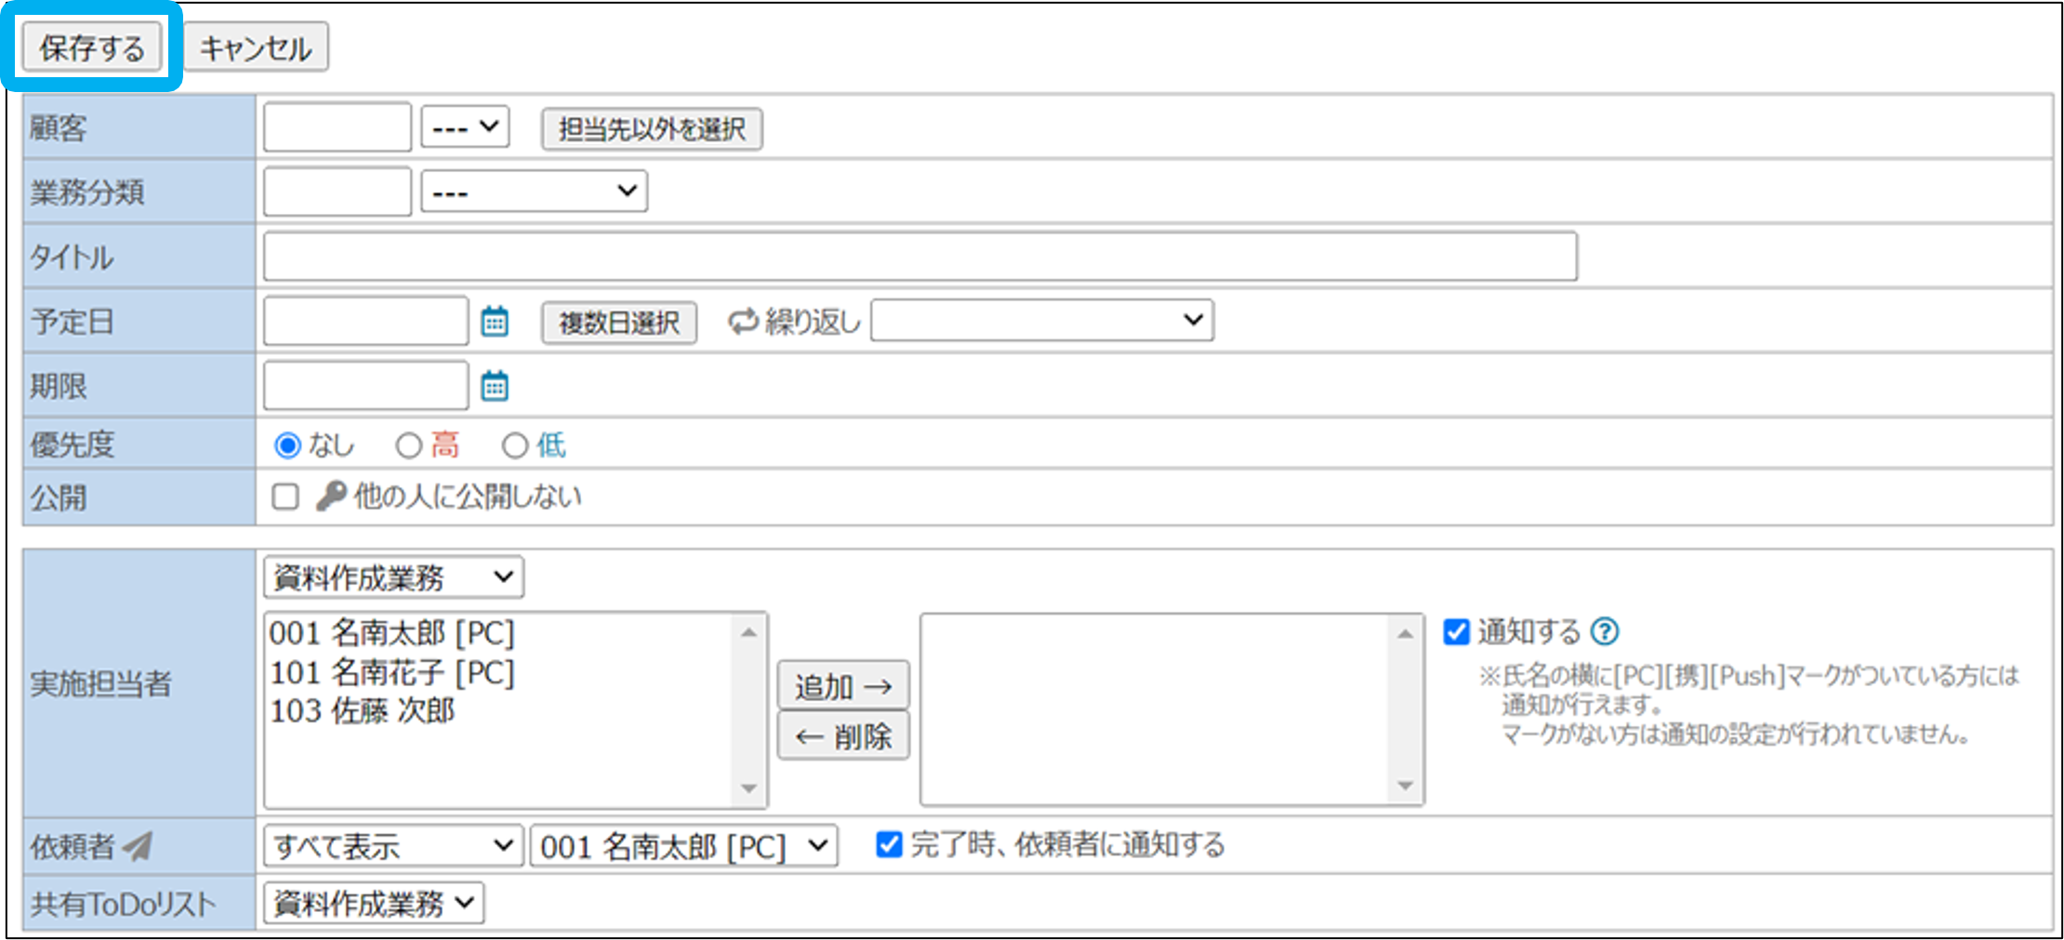Click the key icon in 公開 row
Screen dimensions: 2064x940
pyautogui.click(x=330, y=496)
